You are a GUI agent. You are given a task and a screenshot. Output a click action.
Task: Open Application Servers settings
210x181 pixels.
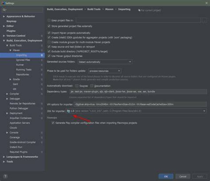(x=20, y=123)
